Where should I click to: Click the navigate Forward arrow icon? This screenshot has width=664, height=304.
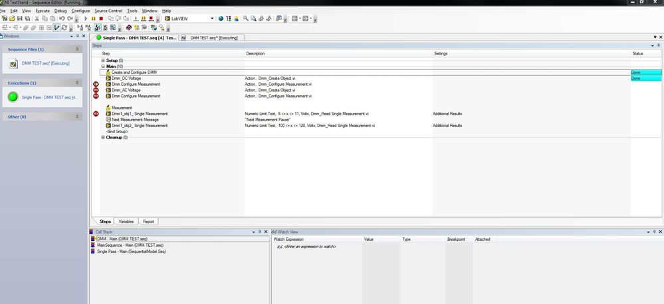click(x=305, y=19)
